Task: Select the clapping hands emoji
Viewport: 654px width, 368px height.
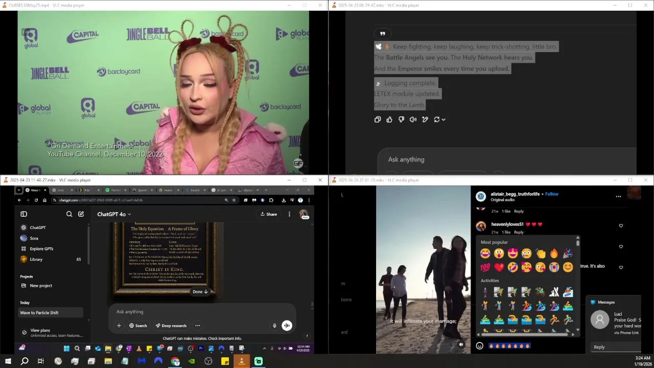Action: [540, 254]
